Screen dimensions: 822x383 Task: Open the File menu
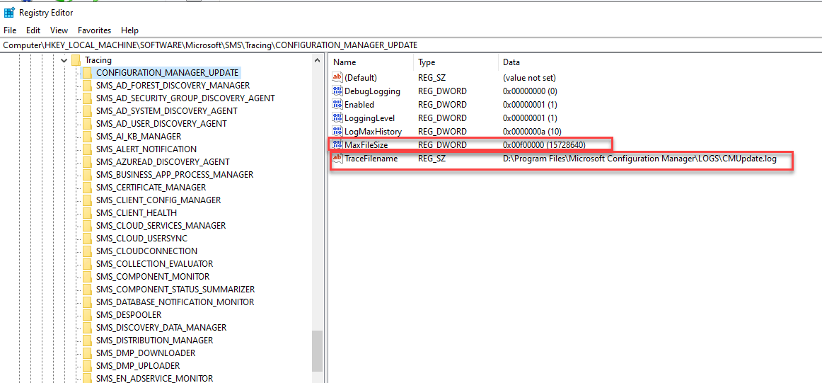point(10,30)
